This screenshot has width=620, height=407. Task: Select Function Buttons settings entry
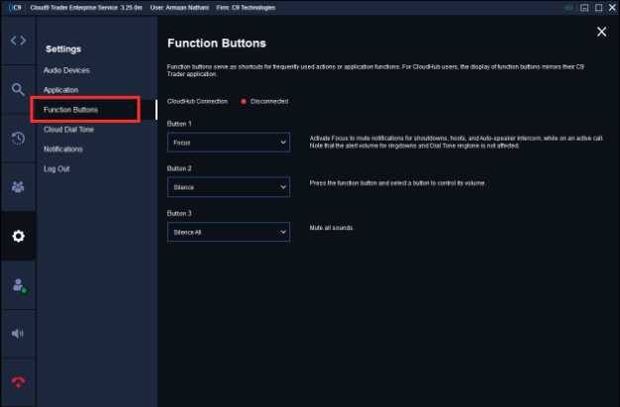pyautogui.click(x=70, y=110)
